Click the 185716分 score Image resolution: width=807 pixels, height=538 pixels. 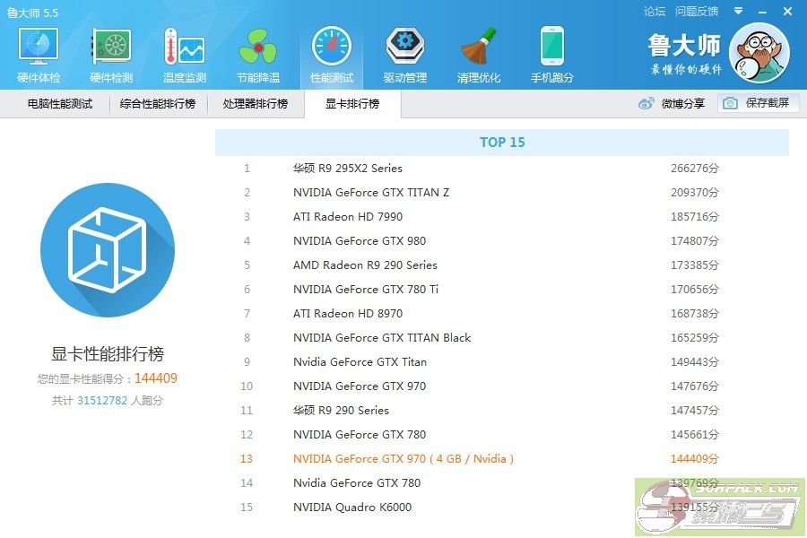click(695, 217)
